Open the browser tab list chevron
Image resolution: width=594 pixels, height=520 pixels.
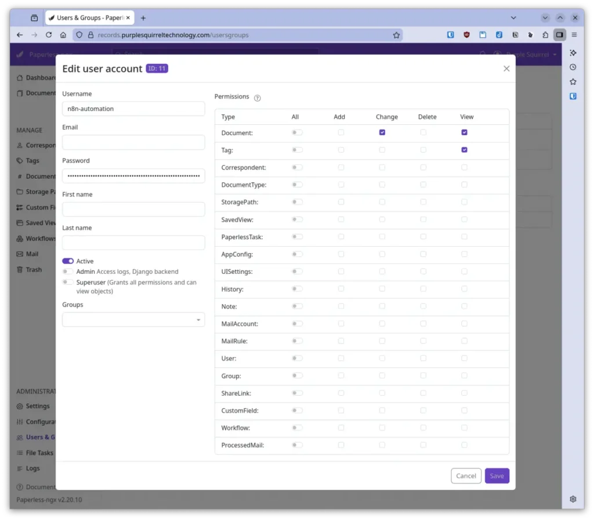513,17
